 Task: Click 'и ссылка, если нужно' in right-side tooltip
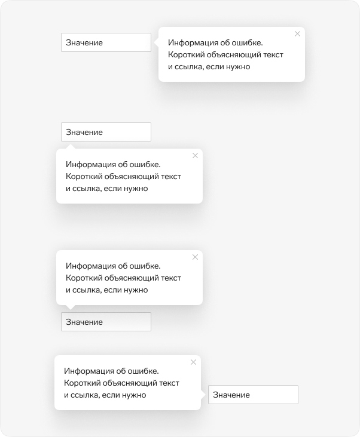tap(209, 67)
